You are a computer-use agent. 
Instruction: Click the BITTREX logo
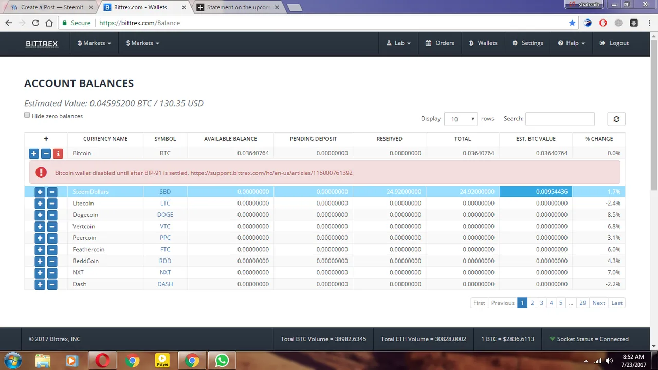[x=42, y=43]
